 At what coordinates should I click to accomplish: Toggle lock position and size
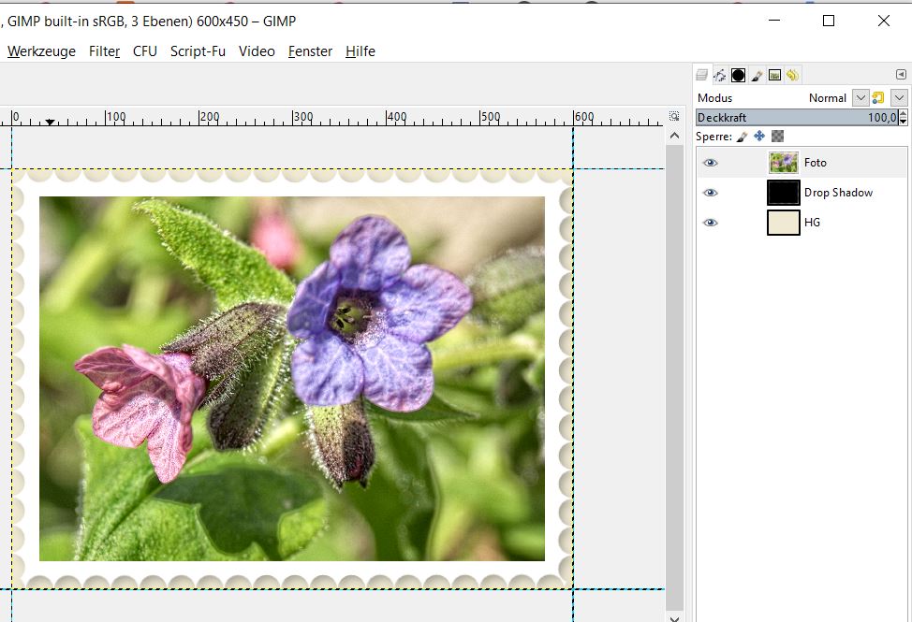(759, 137)
